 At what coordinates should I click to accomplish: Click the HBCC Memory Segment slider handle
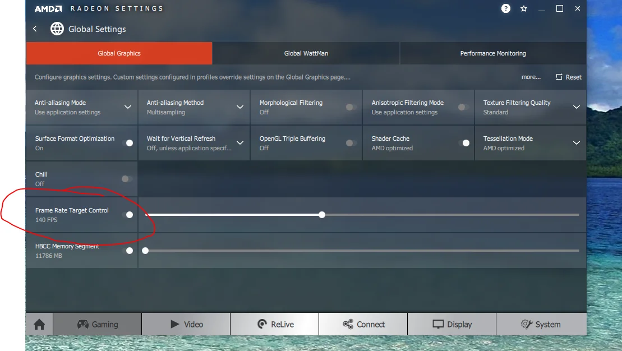145,251
